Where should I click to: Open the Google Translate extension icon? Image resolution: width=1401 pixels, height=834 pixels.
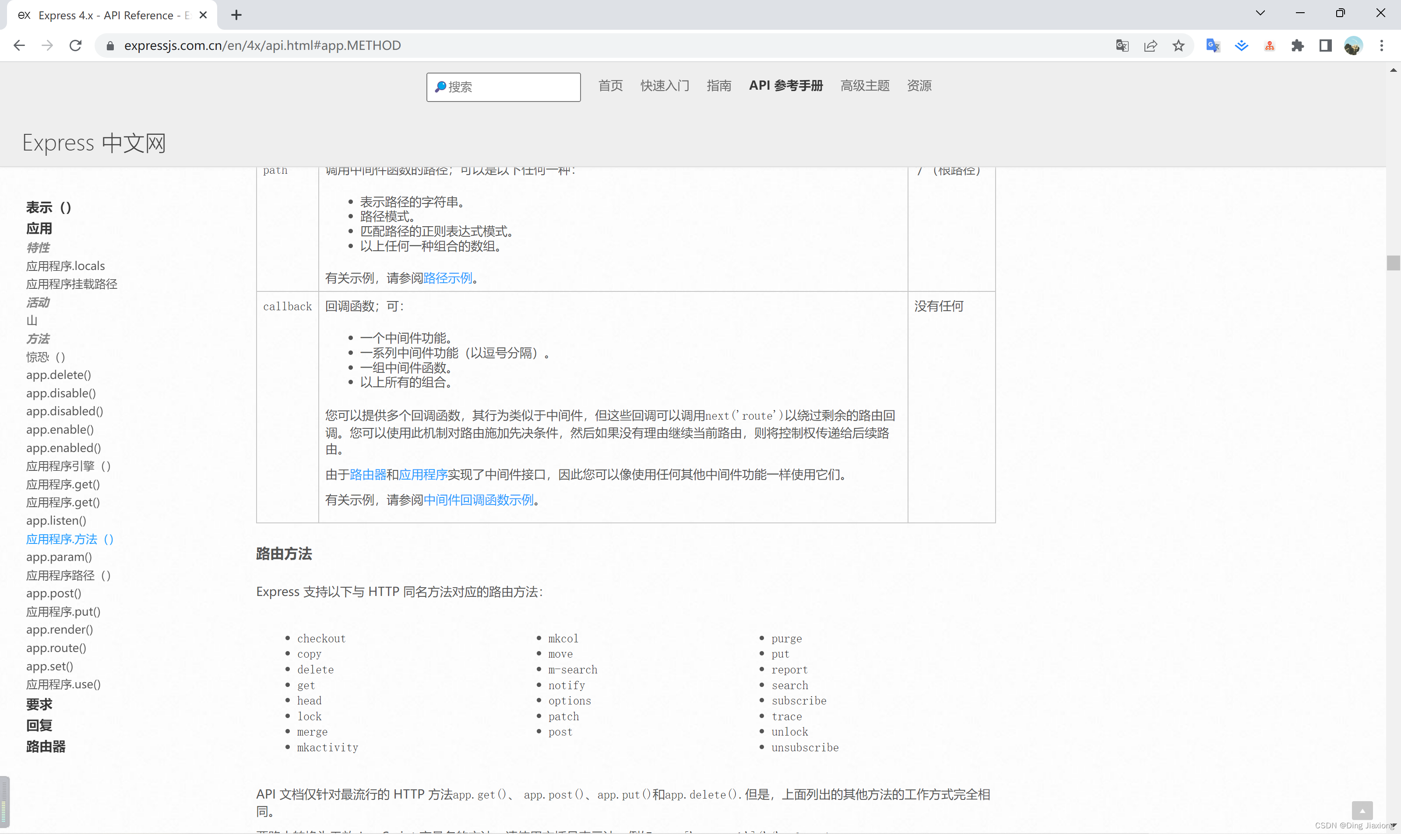click(x=1213, y=46)
